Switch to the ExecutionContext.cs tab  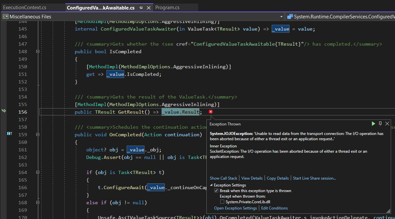[25, 8]
